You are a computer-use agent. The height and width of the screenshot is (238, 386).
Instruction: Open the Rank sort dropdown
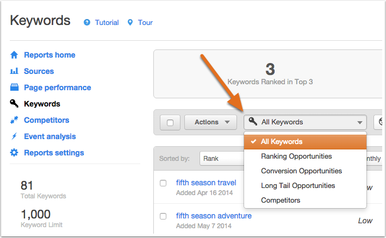tap(223, 159)
